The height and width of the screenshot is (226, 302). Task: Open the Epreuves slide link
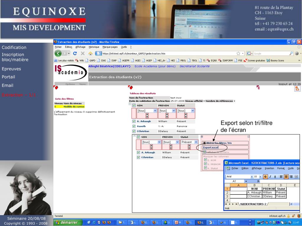[x=12, y=69]
